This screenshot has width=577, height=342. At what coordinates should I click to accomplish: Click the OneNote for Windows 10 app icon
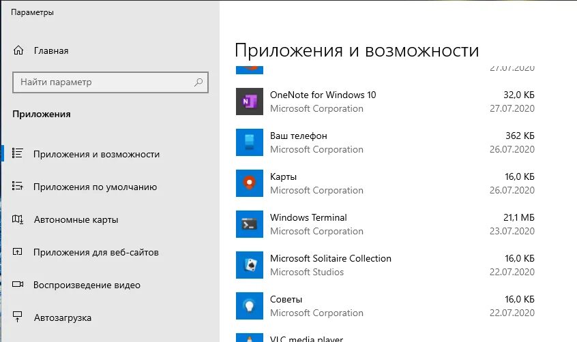coord(250,102)
